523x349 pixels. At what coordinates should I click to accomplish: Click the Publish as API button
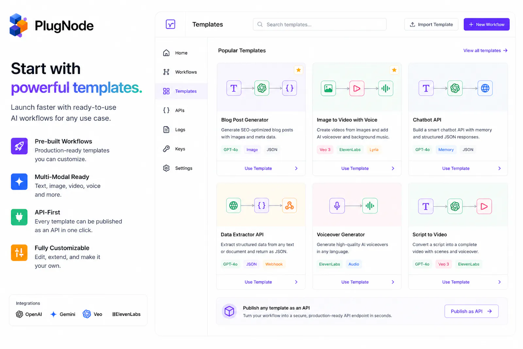pos(471,311)
